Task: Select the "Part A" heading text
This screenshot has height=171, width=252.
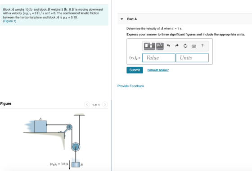Action: [132, 19]
